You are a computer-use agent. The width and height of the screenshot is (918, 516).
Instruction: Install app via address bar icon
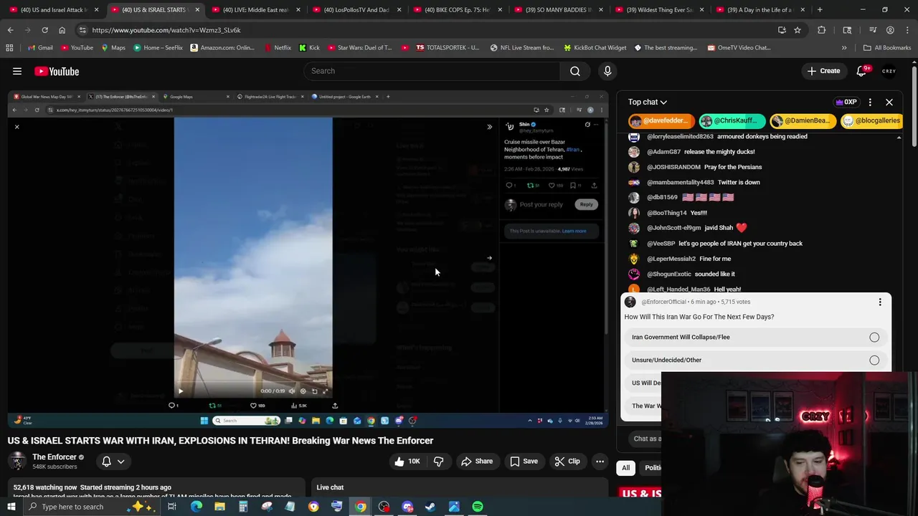coord(782,30)
